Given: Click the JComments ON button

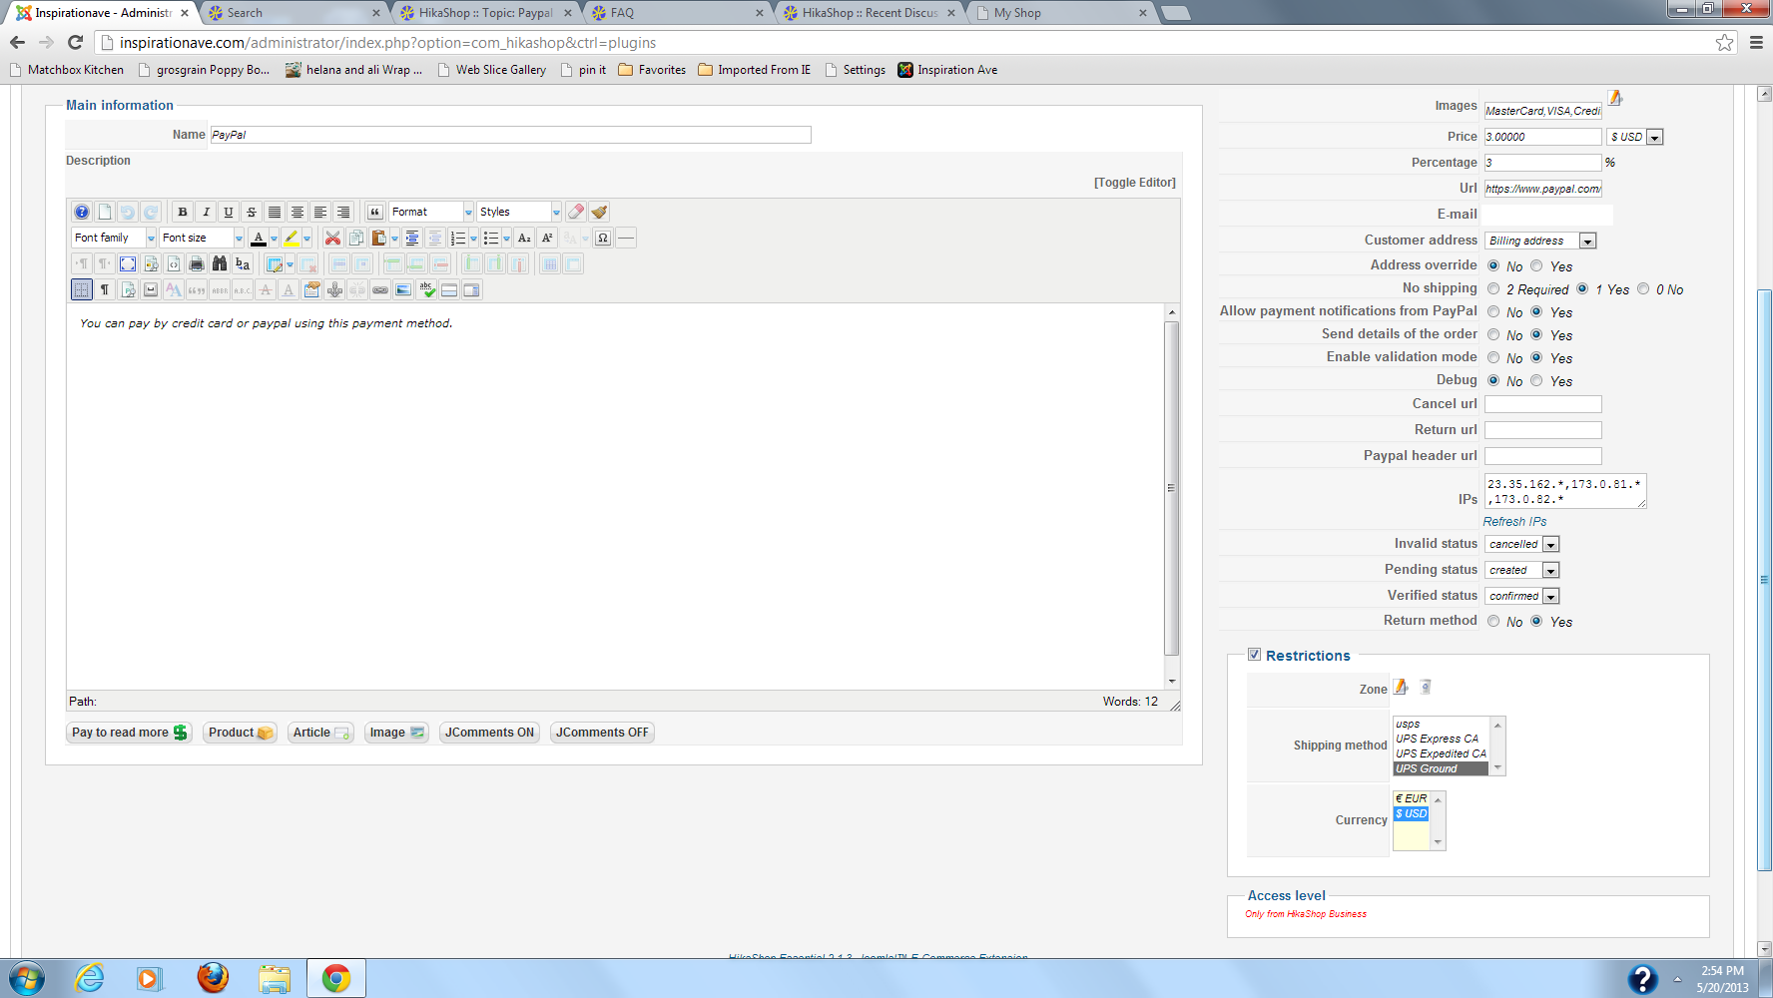Looking at the screenshot, I should 490,733.
